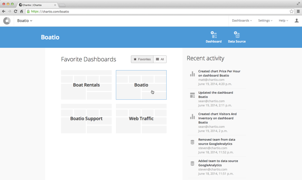Screen dimensions: 302x180
Task: Click the browser back arrow
Action: pyautogui.click(x=4, y=11)
